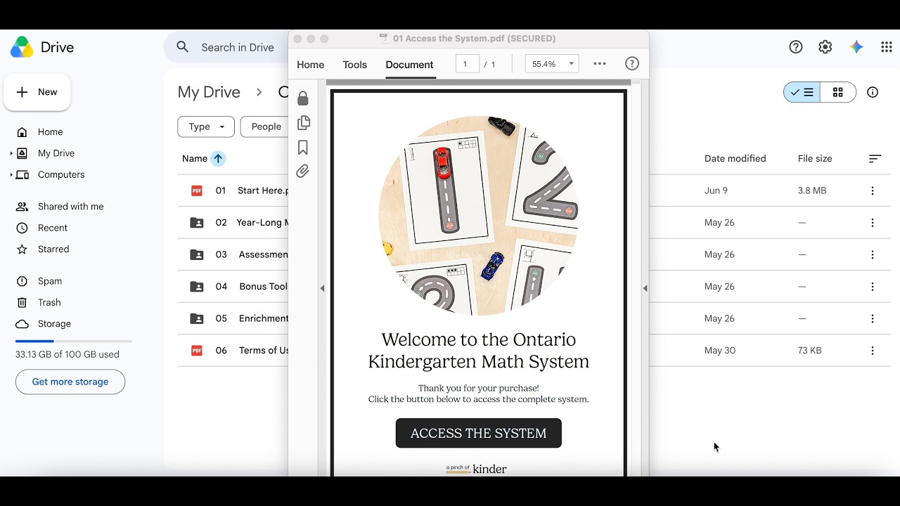The width and height of the screenshot is (900, 506).
Task: Sort by Name column header
Action: click(195, 159)
